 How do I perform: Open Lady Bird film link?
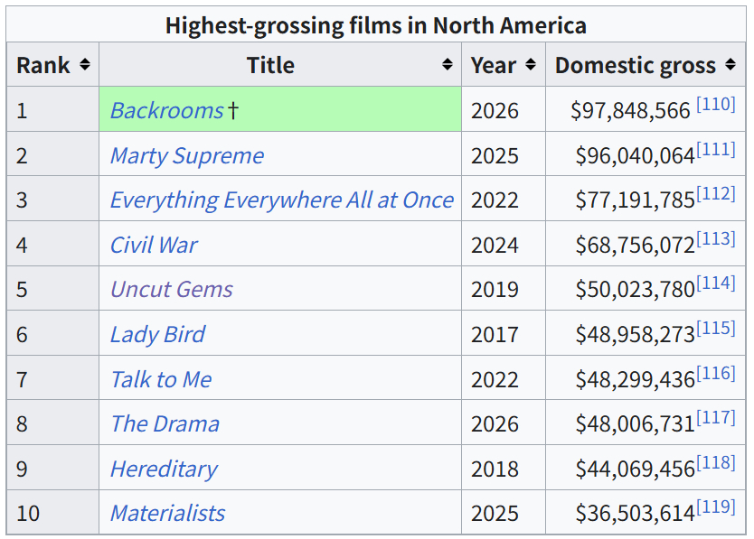[157, 334]
